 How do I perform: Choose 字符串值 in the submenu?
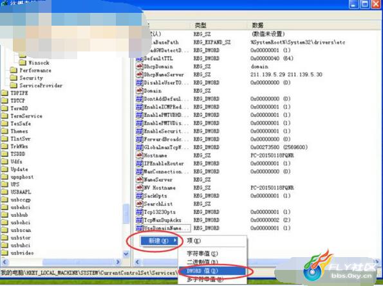point(202,254)
